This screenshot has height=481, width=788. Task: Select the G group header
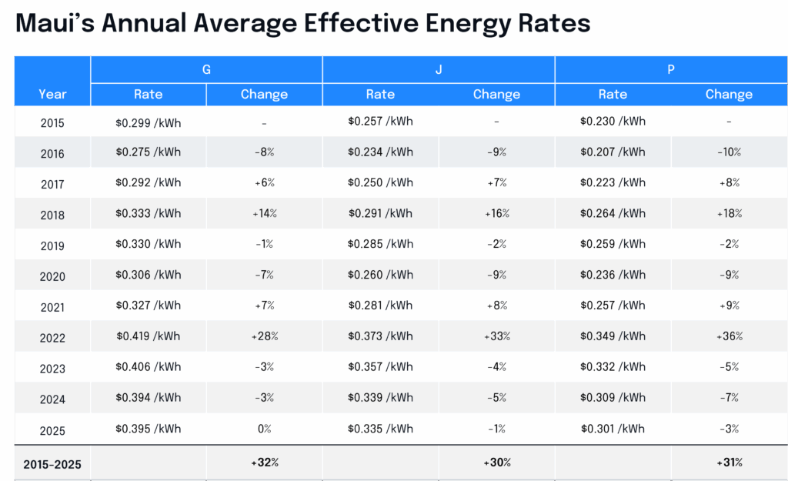[x=206, y=69]
